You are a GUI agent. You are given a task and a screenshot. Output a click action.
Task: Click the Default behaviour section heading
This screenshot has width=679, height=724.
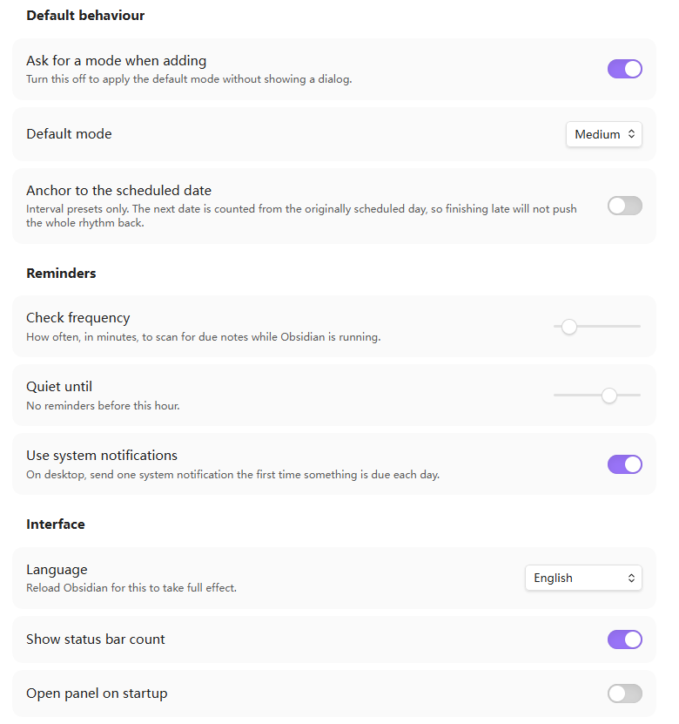[85, 16]
